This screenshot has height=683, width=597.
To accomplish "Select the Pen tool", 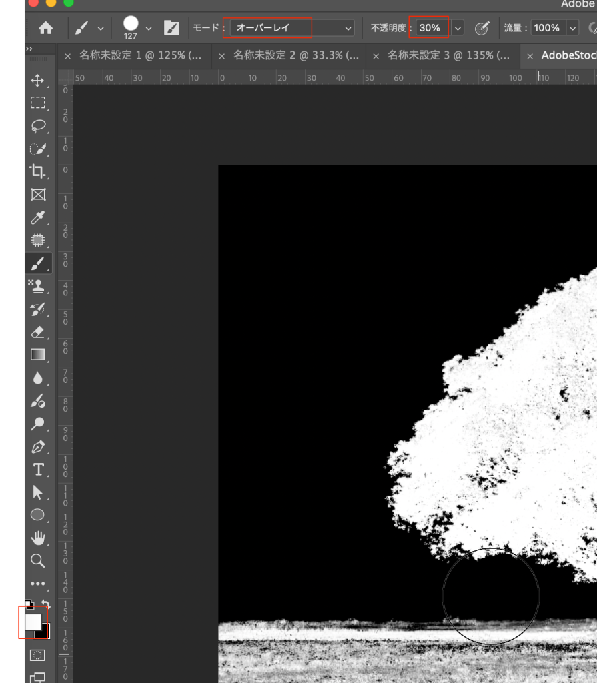I will [38, 446].
